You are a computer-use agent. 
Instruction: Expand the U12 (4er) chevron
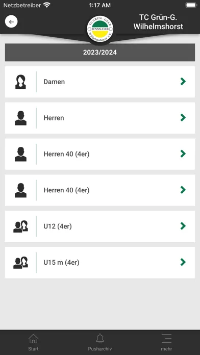tap(183, 226)
